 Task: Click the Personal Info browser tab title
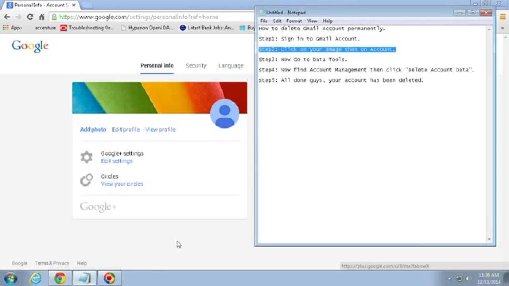coord(42,5)
